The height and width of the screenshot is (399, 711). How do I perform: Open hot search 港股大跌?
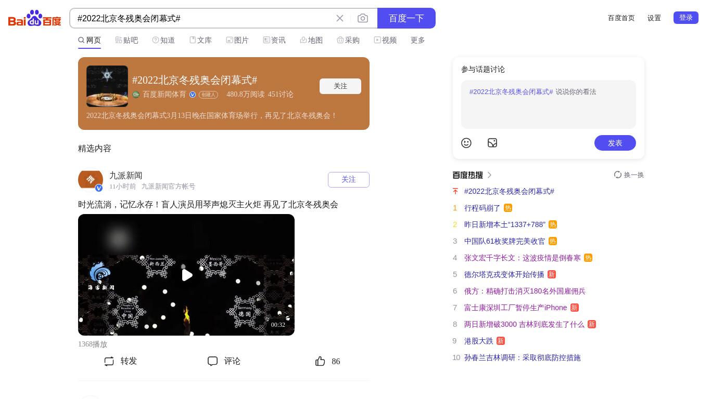point(479,341)
